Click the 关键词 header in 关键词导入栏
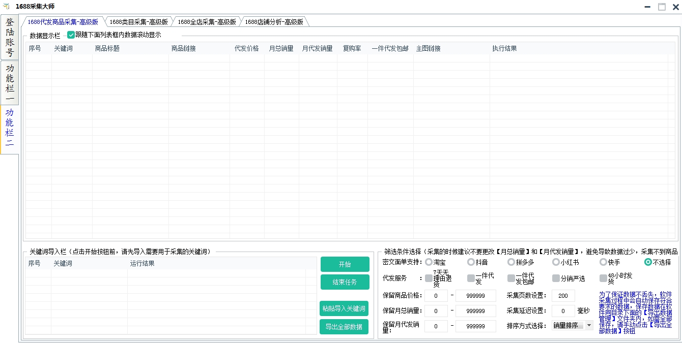The image size is (682, 343). [89, 263]
